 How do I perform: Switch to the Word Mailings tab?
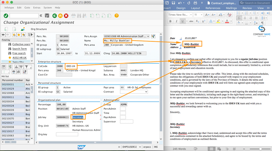[x=231, y=8]
